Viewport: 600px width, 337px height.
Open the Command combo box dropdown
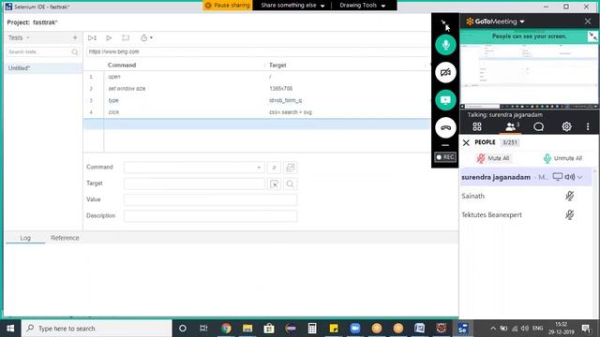click(259, 168)
